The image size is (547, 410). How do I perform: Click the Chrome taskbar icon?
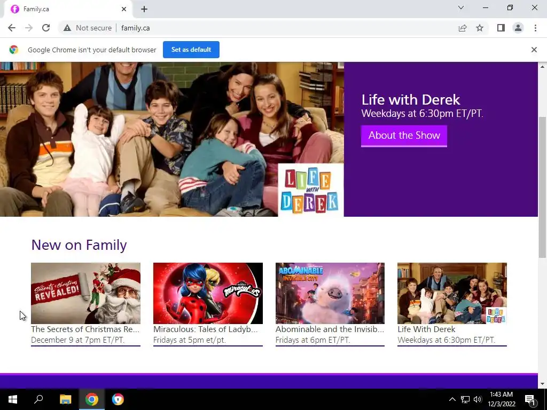(92, 399)
